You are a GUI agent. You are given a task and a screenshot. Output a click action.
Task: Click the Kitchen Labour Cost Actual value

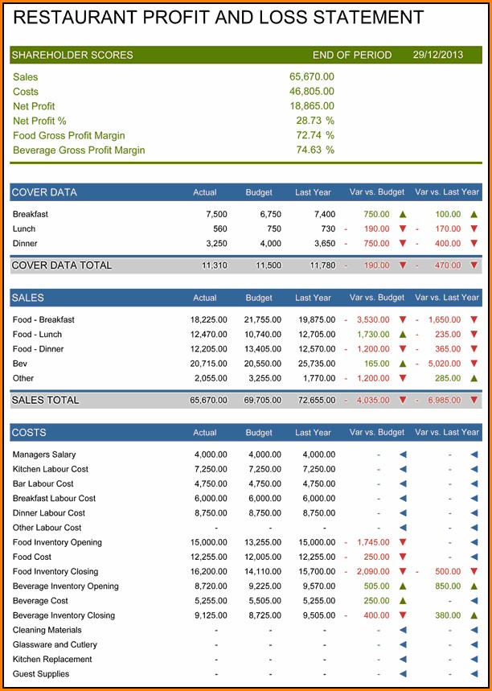click(x=211, y=469)
